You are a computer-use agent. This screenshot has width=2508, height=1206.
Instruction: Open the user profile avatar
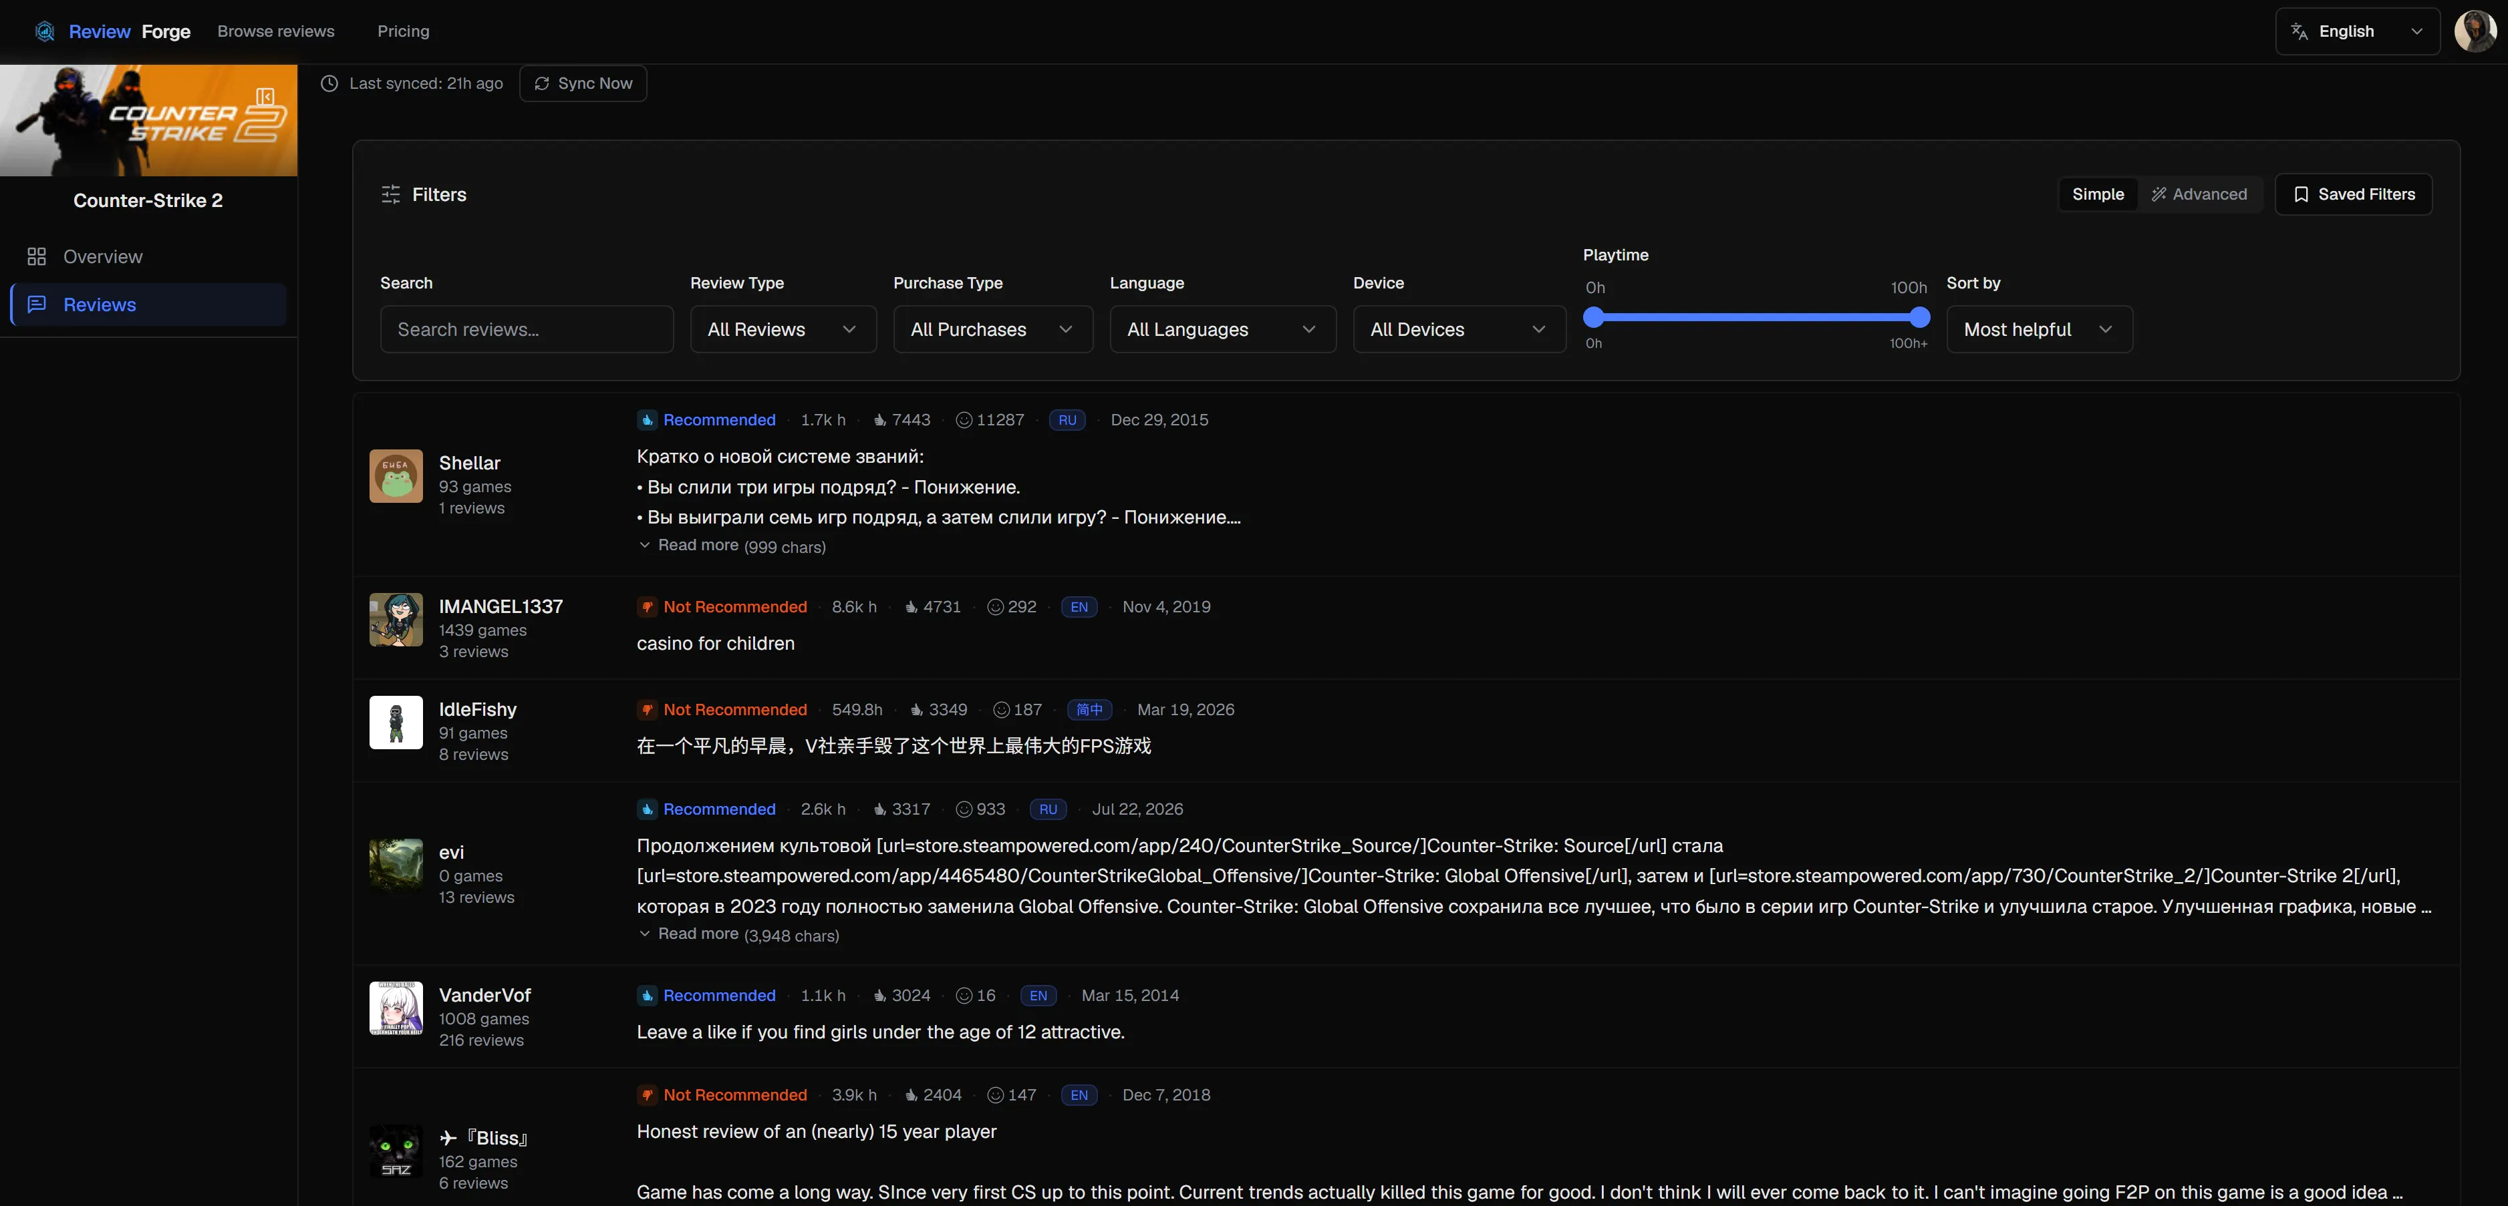2475,31
